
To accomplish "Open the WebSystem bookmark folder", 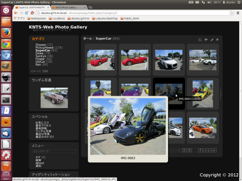I will [37, 18].
